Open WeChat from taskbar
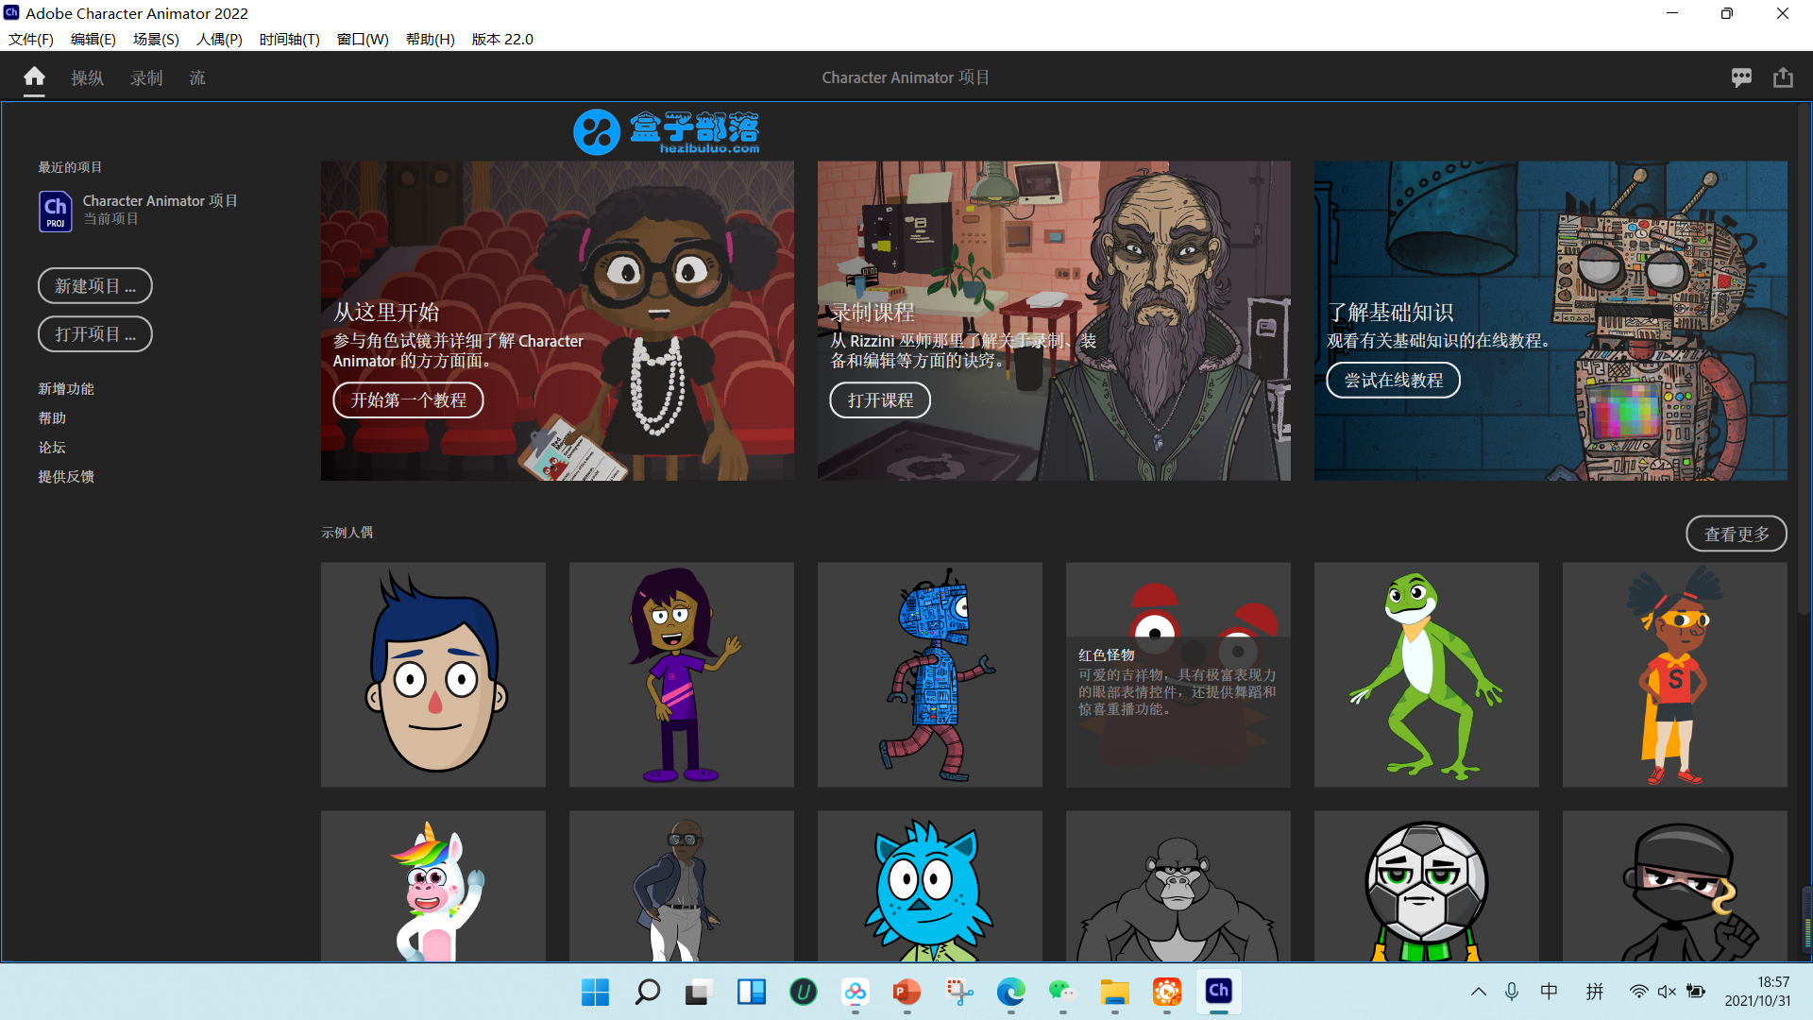 [1062, 992]
